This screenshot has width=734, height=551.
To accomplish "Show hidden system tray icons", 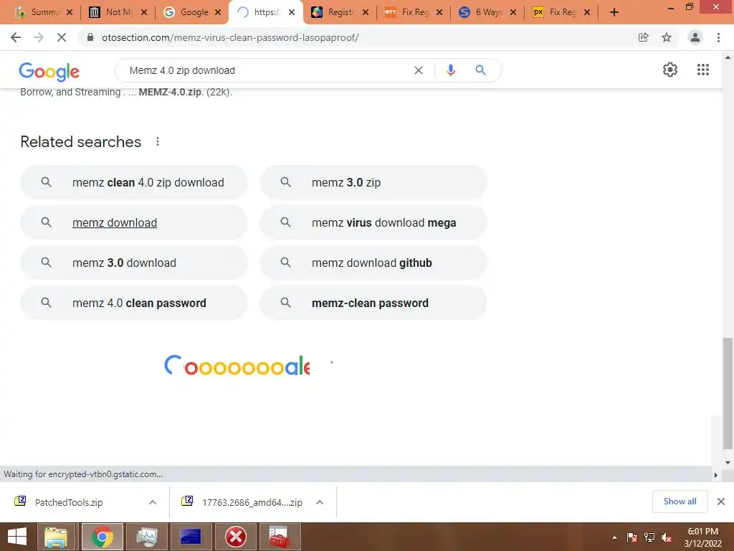I will tap(614, 537).
